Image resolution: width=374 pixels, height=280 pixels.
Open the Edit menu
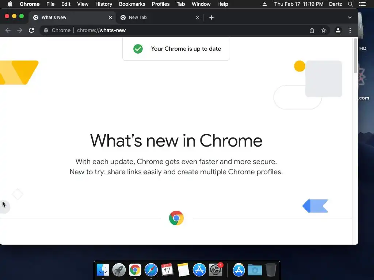[66, 4]
